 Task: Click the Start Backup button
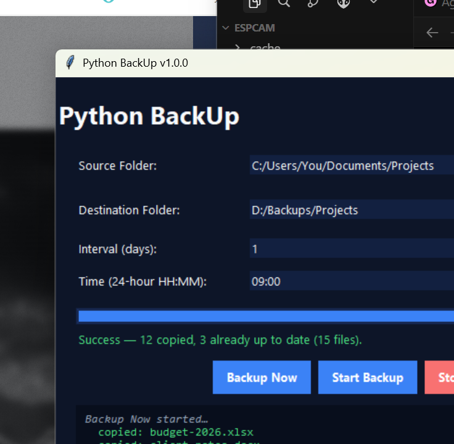368,377
